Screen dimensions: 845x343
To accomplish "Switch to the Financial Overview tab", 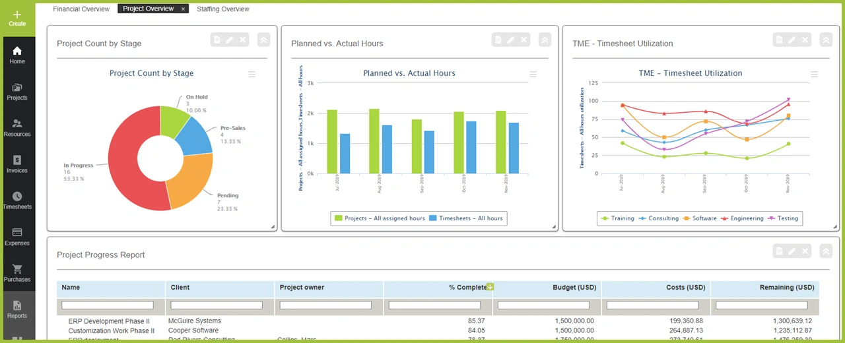I will [x=81, y=9].
